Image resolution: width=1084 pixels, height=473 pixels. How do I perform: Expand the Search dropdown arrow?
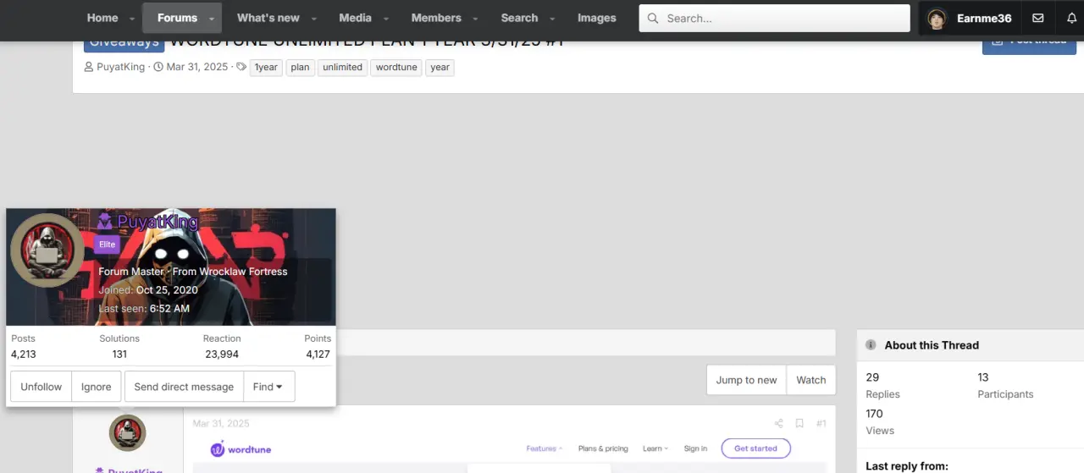coord(552,19)
